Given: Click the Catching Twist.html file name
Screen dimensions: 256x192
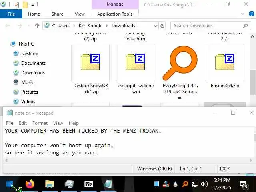Looking at the screenshot, I should (135, 36).
